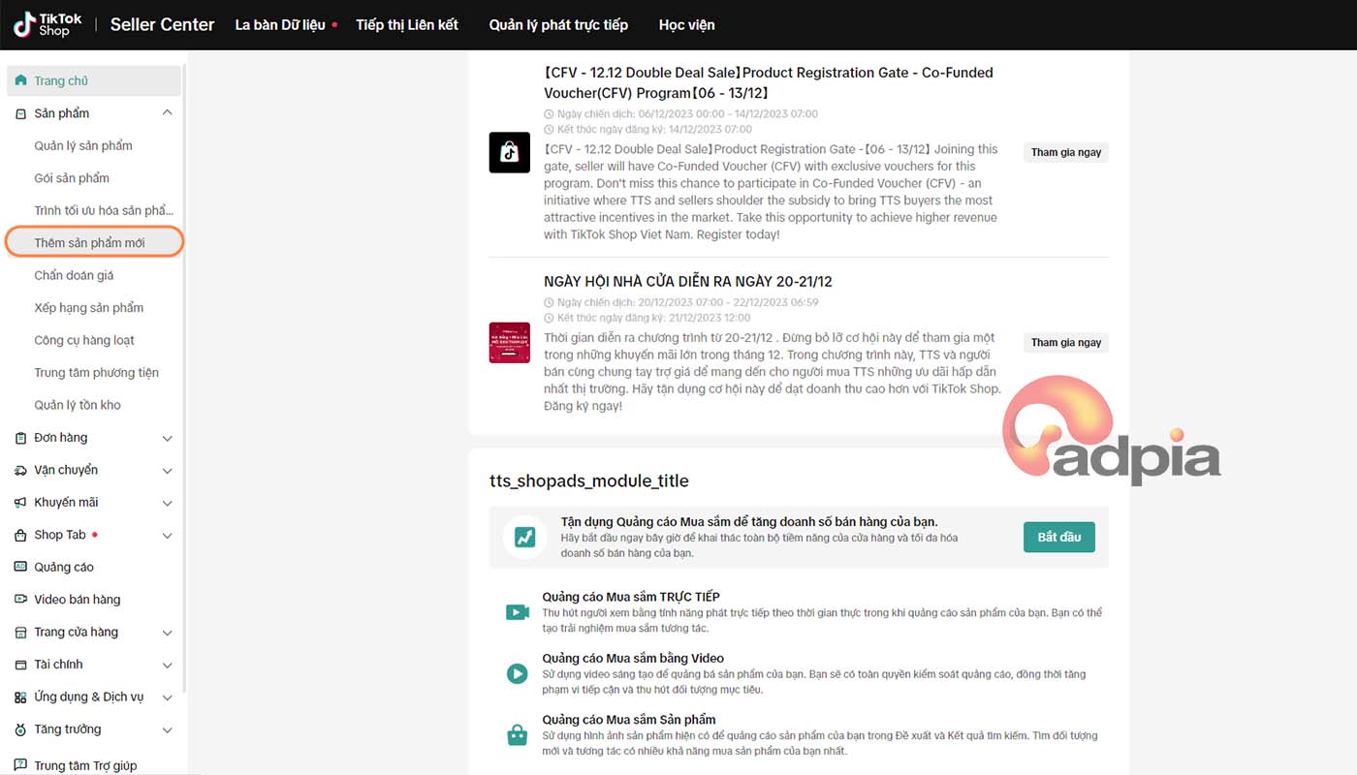Click Tham gia ngay for Ngày Hội Nhà Cửa
1357x775 pixels.
(1066, 342)
